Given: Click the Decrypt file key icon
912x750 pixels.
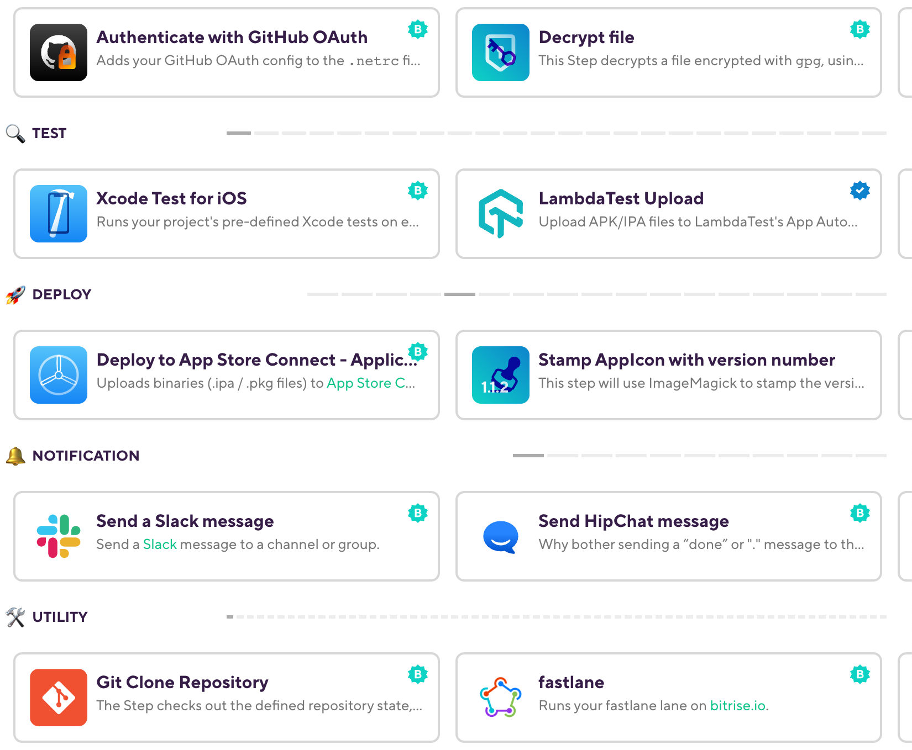Looking at the screenshot, I should coord(501,52).
